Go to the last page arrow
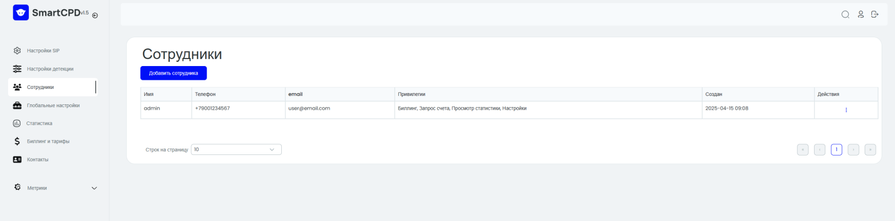This screenshot has width=895, height=221. coord(870,150)
